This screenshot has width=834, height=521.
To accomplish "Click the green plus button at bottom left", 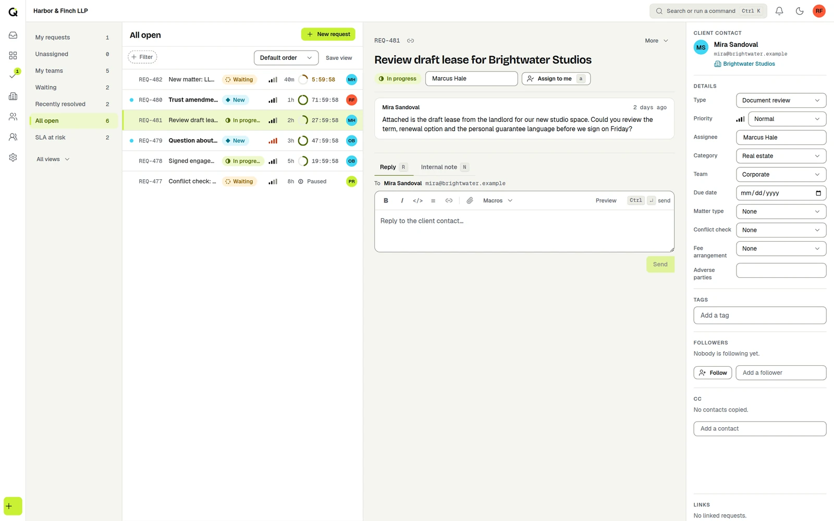I will 13,506.
